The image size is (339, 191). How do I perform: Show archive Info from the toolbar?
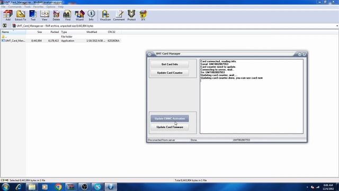[91, 15]
